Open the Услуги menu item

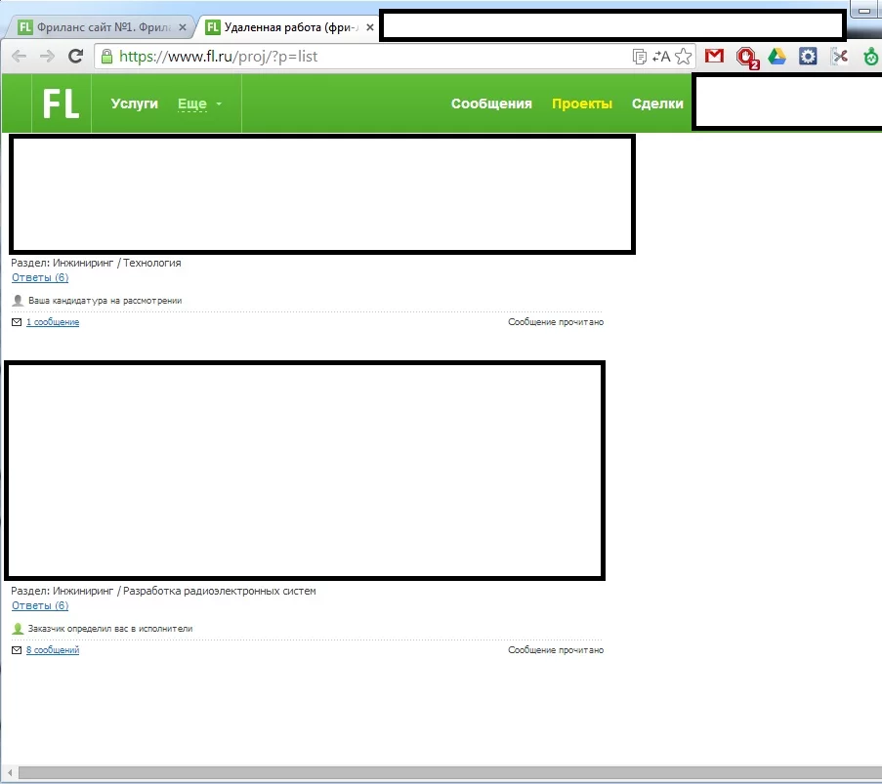[135, 103]
